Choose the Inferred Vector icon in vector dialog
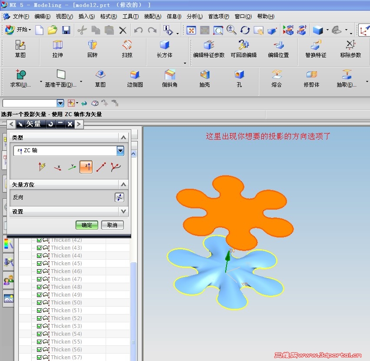 click(42, 167)
